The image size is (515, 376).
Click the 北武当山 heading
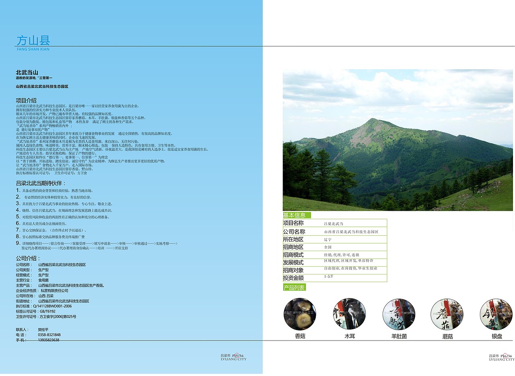[27, 72]
